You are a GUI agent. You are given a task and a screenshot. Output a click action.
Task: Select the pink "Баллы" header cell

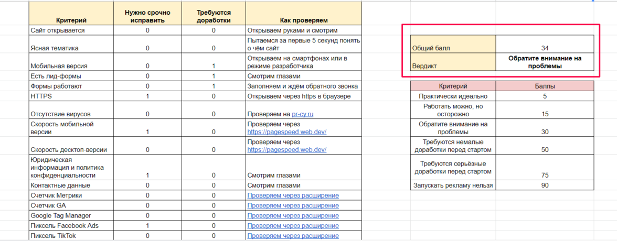point(545,86)
